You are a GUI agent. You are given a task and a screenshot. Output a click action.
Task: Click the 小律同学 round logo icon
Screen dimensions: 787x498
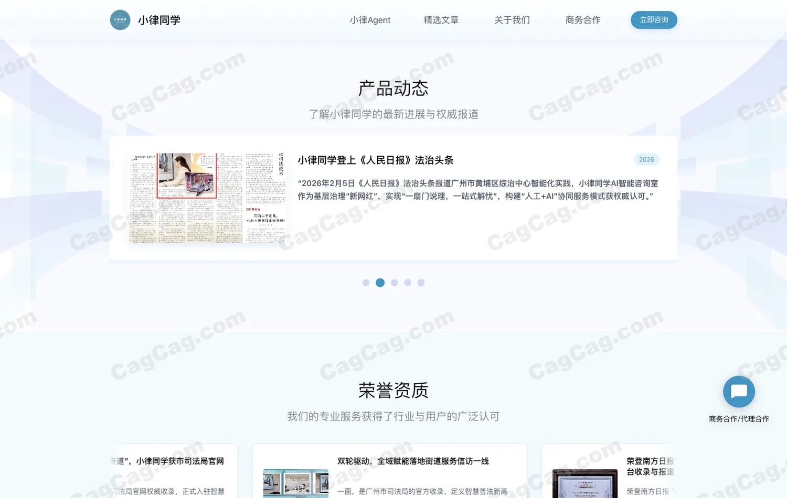click(120, 20)
